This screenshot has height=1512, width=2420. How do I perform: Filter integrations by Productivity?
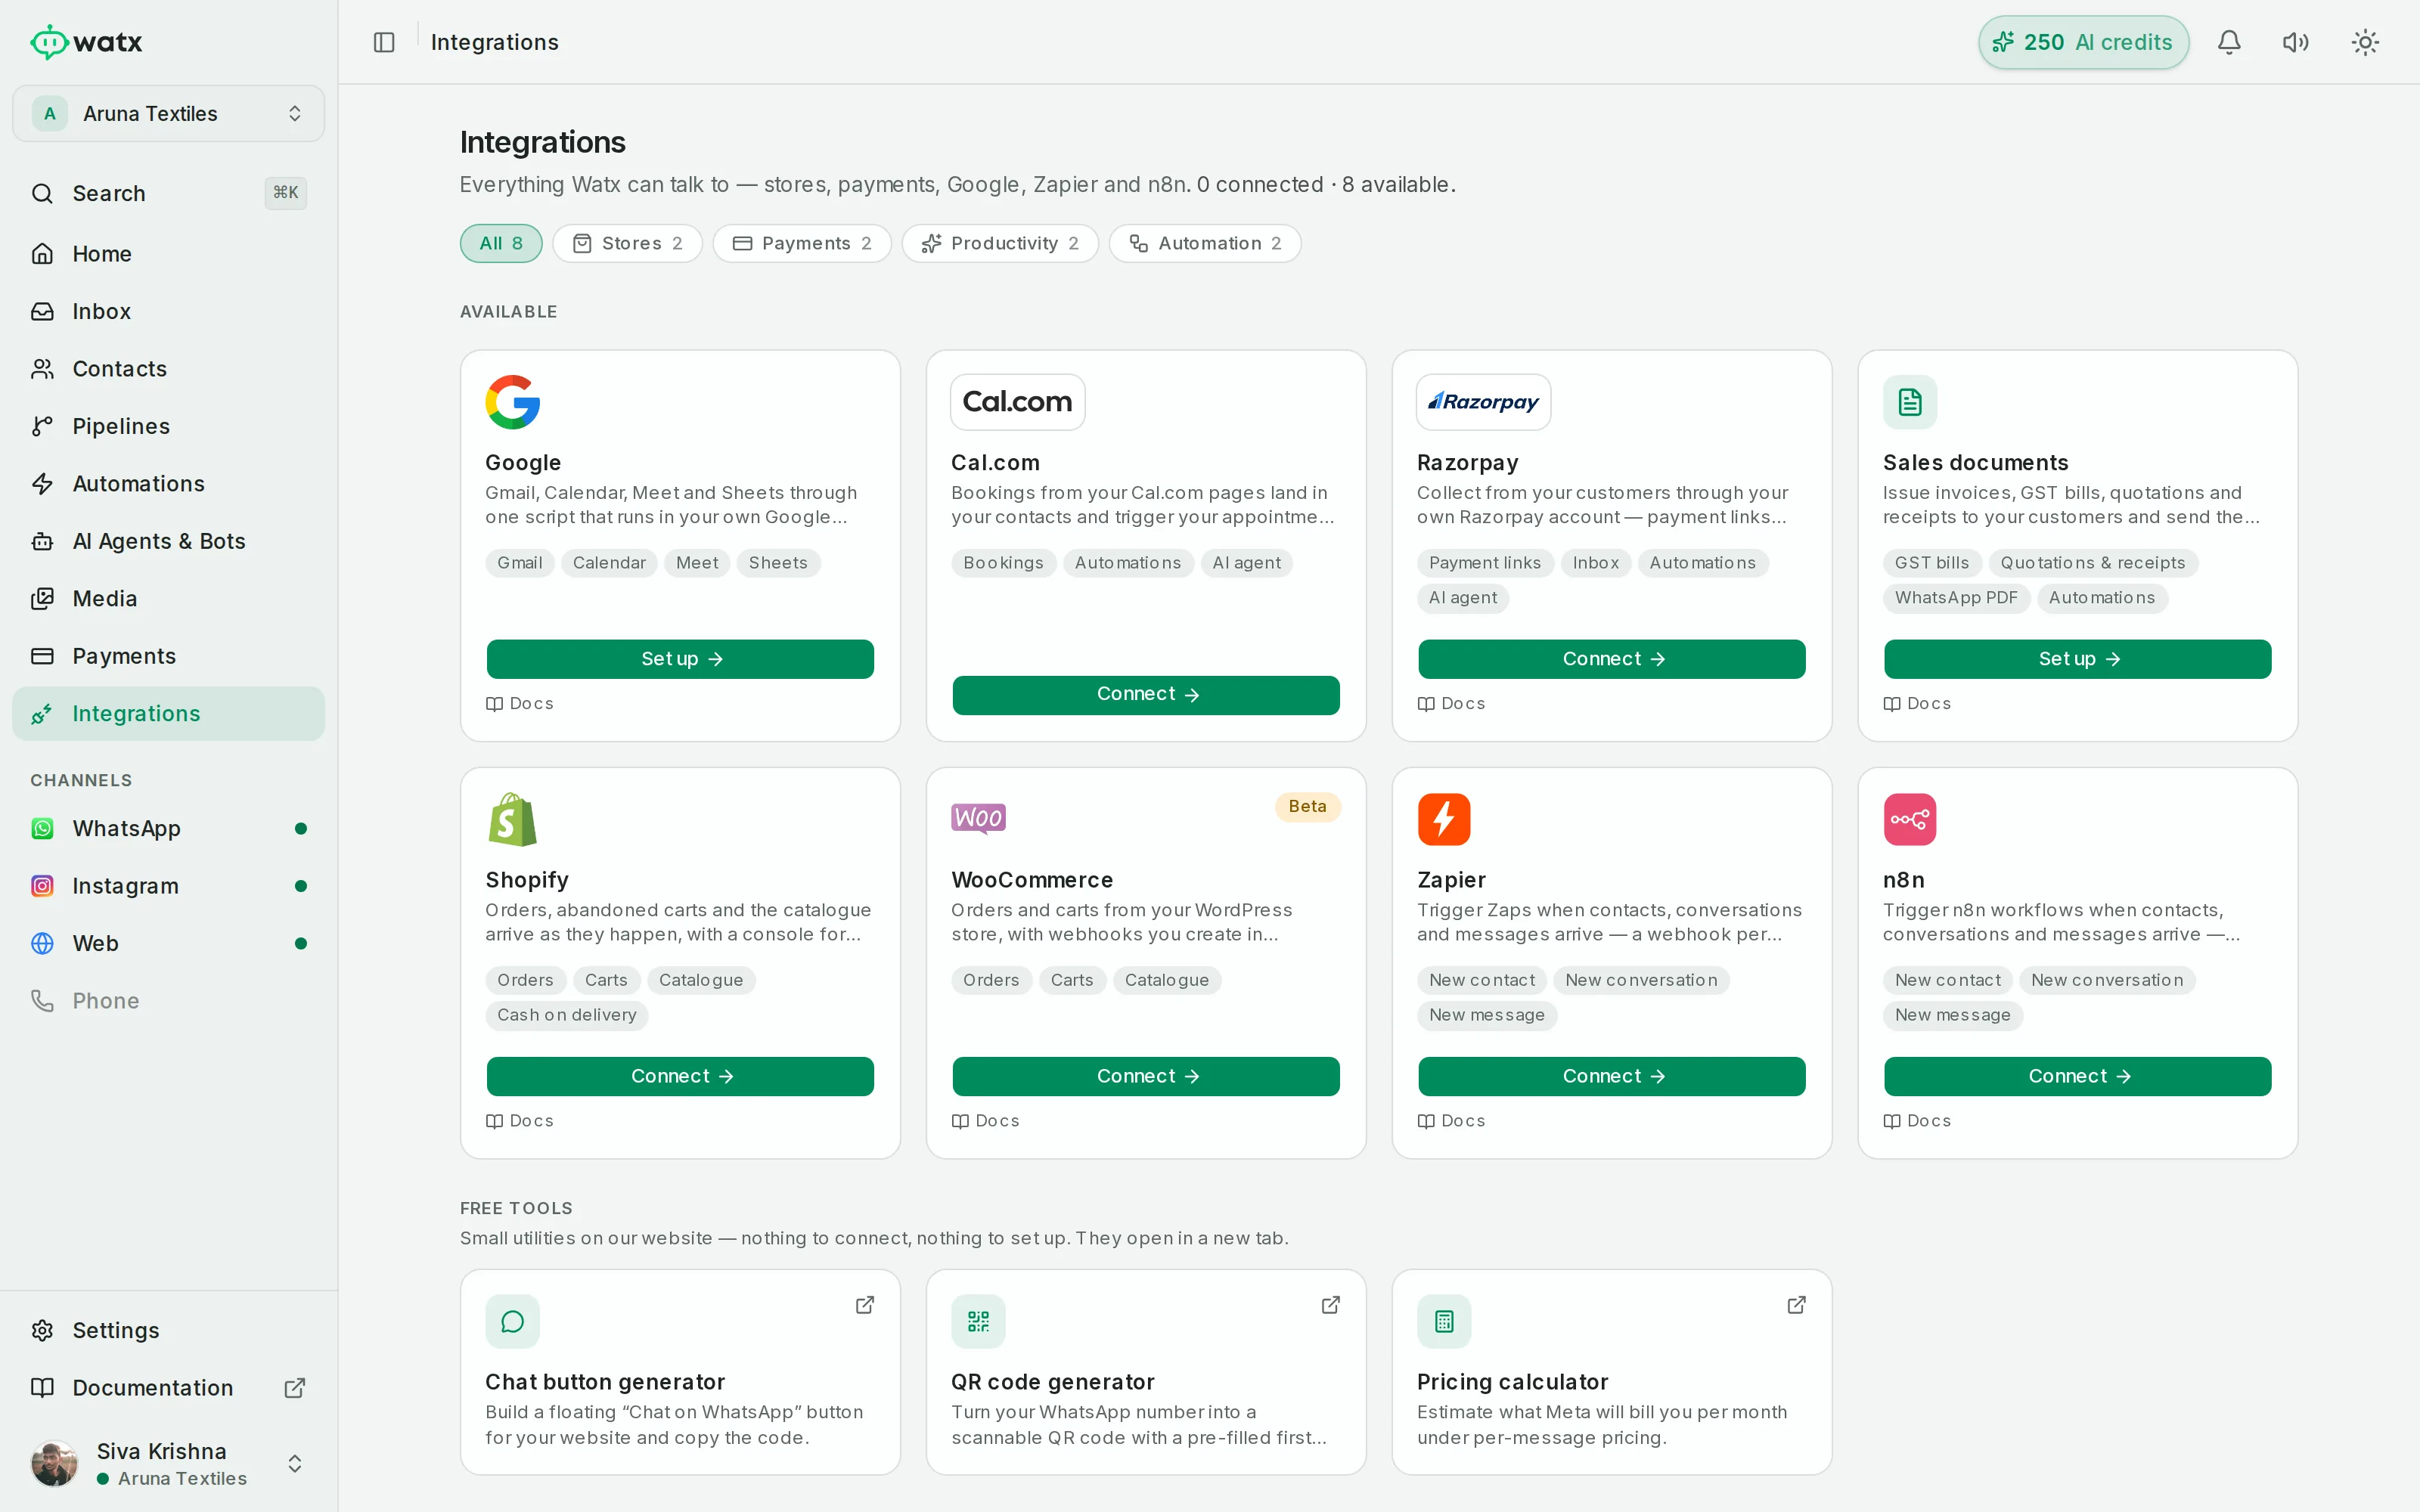pos(1000,244)
